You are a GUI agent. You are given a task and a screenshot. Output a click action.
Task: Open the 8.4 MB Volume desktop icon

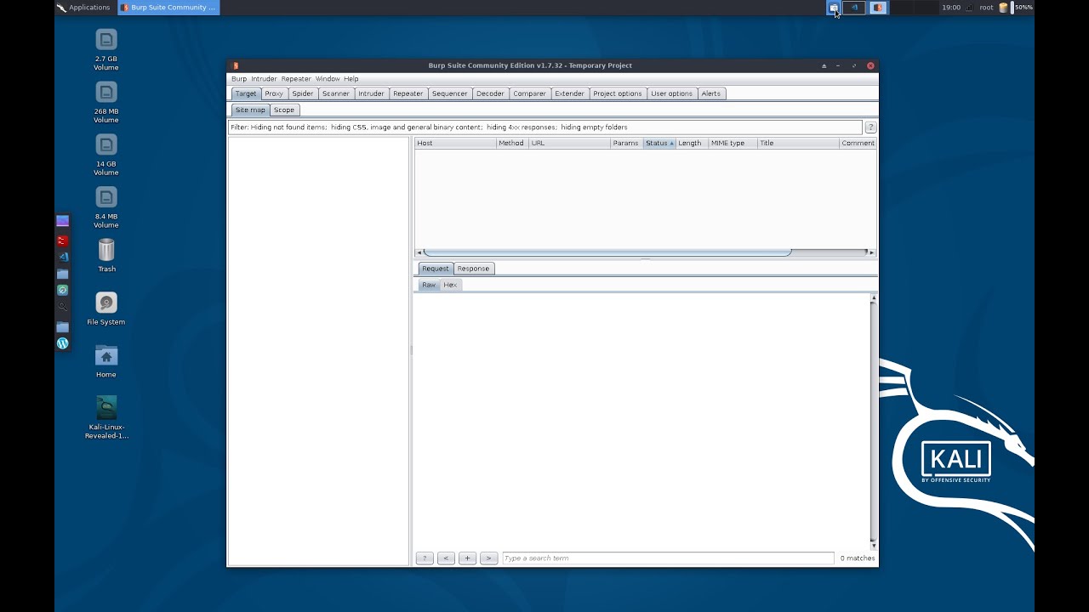click(106, 207)
